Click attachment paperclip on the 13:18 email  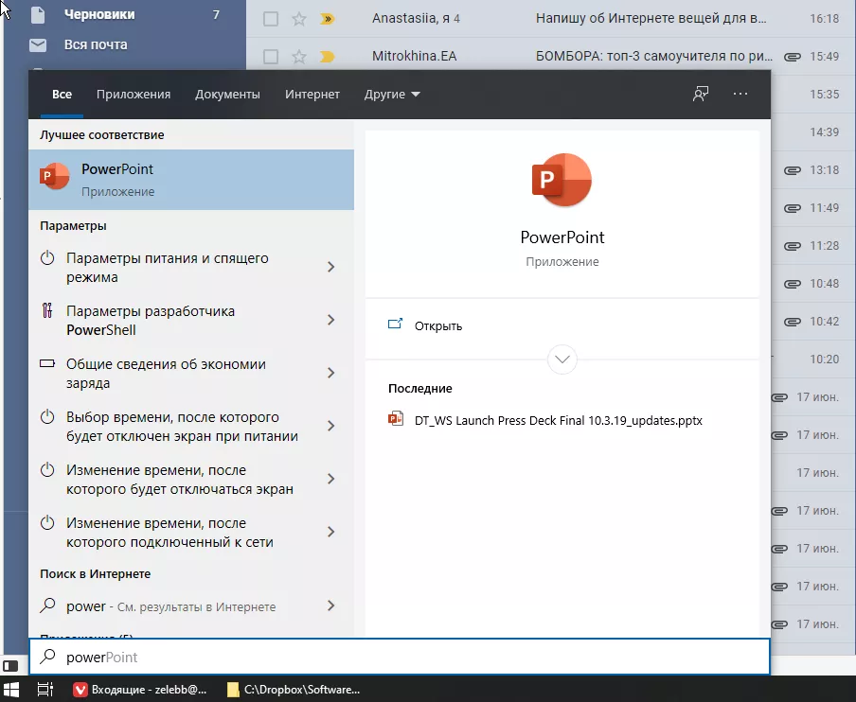click(x=793, y=170)
